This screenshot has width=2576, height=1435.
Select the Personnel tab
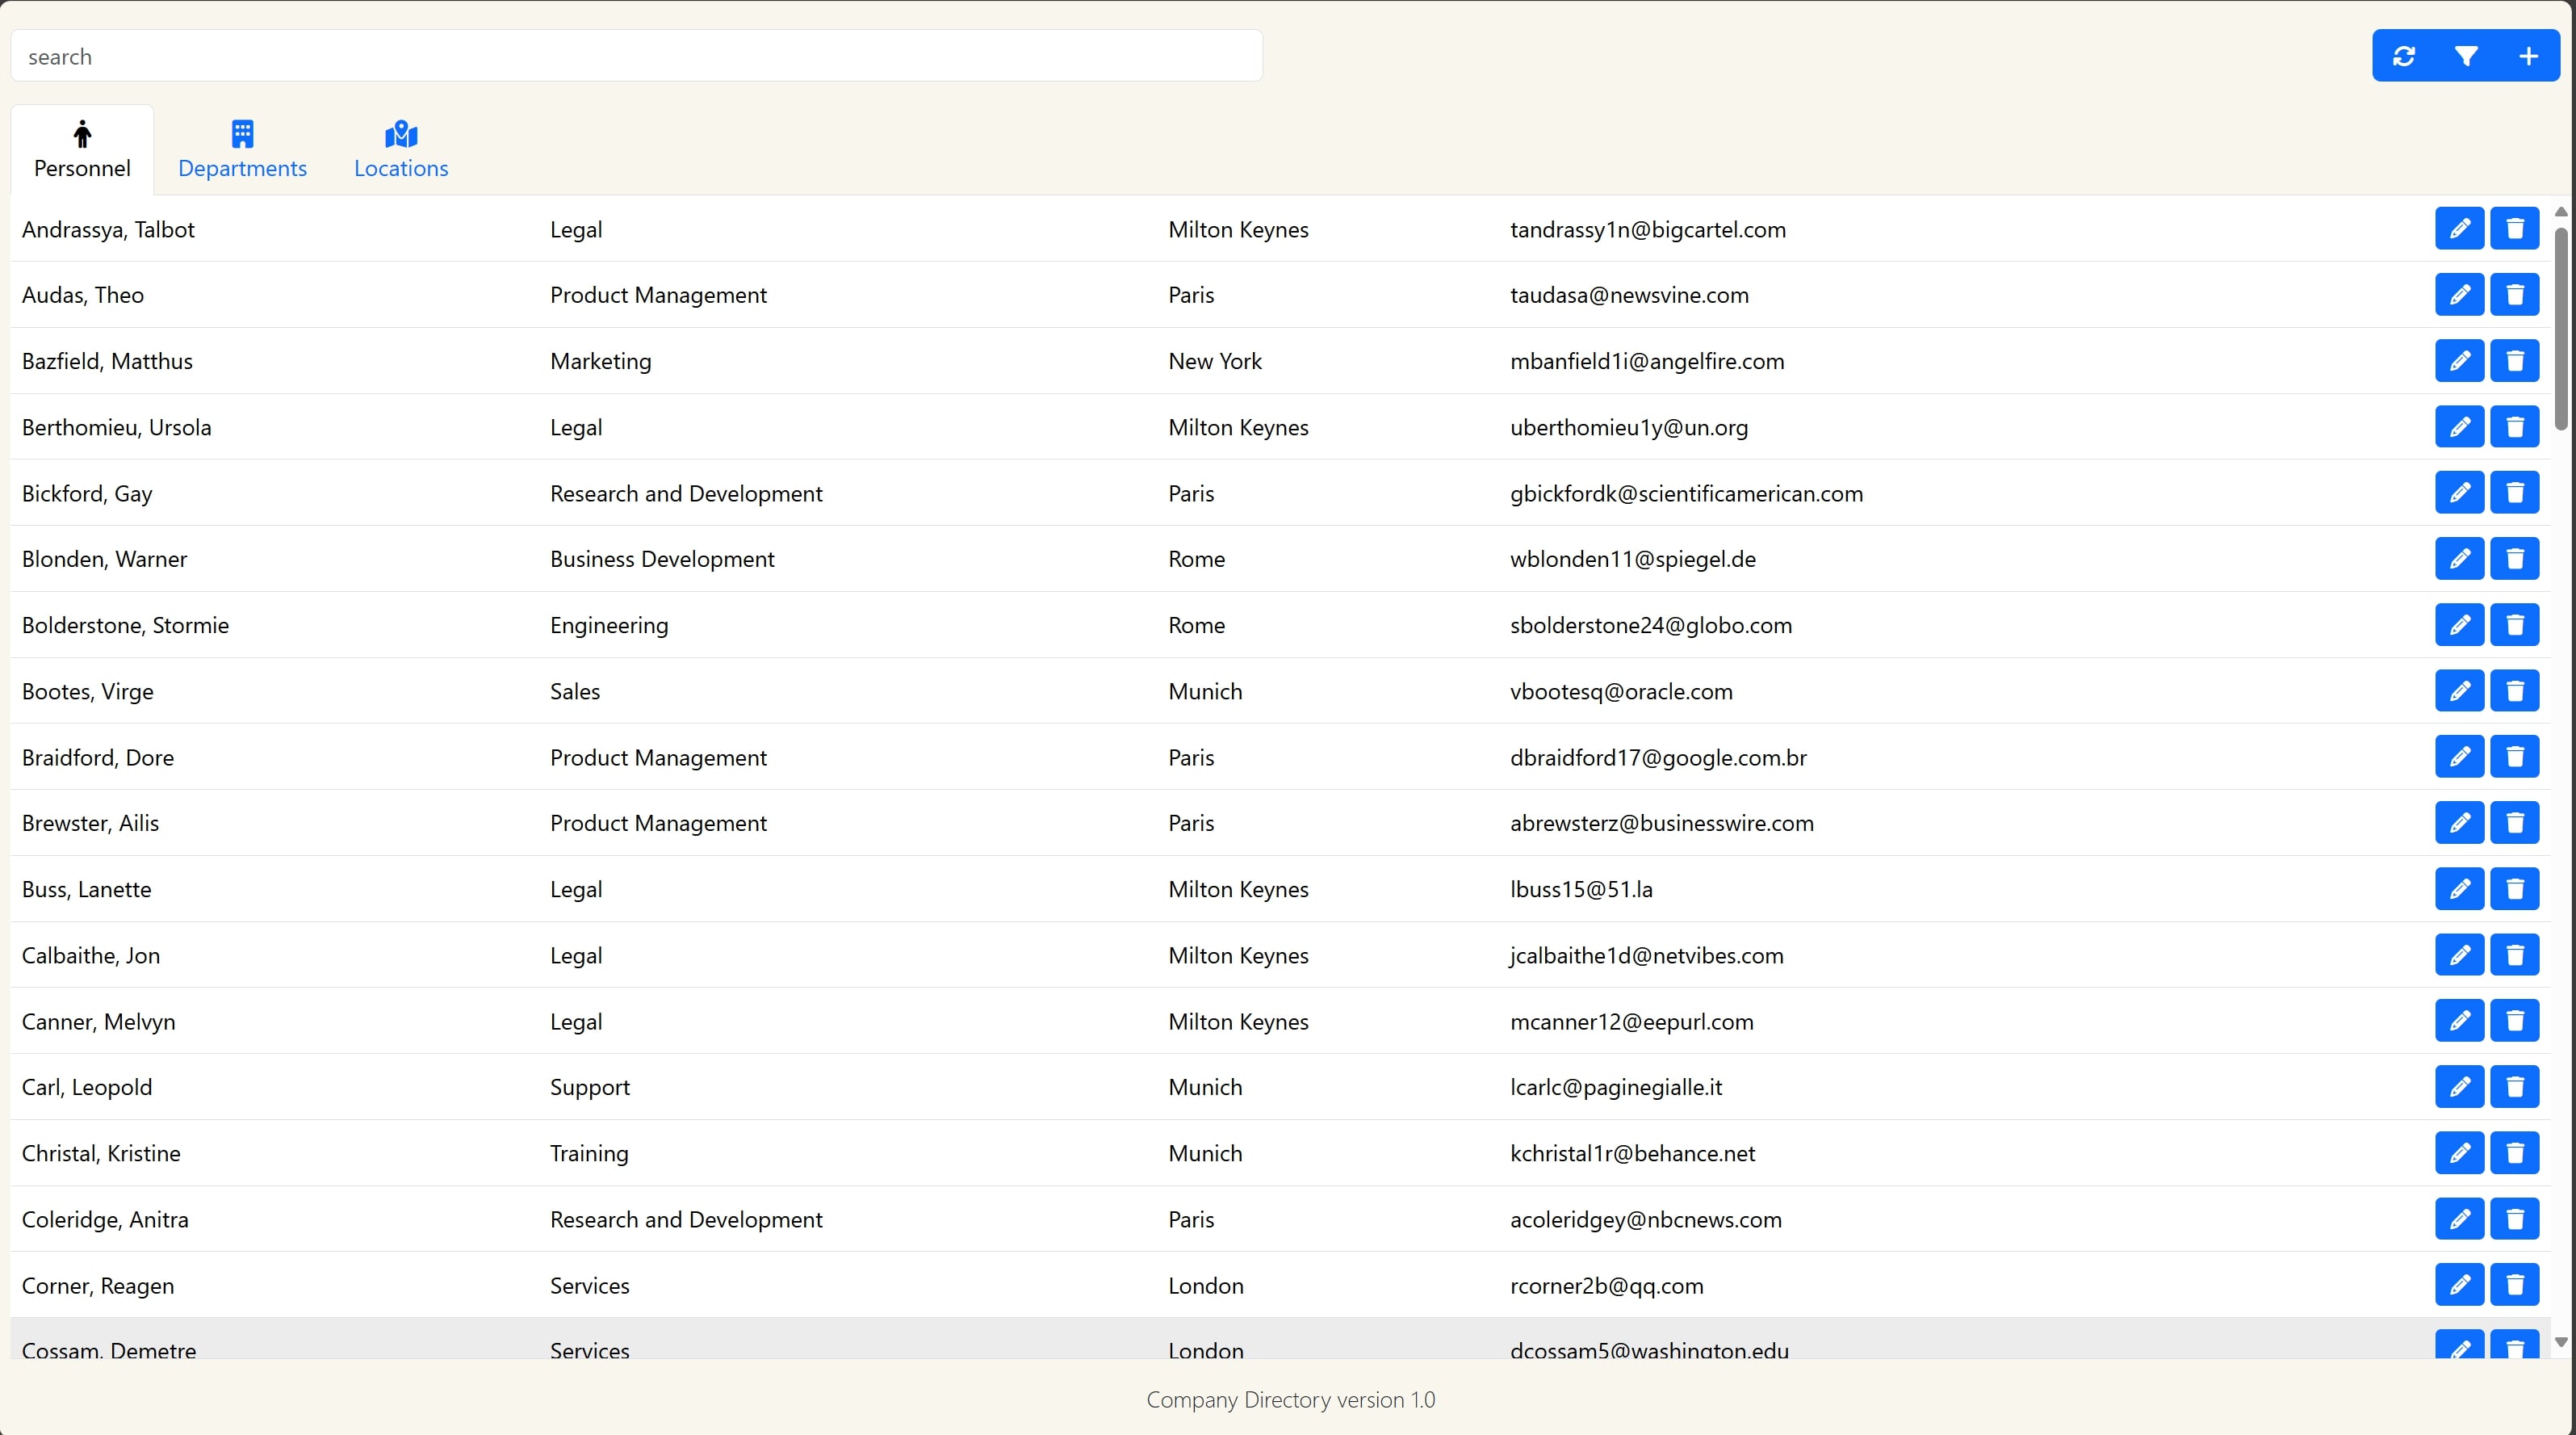82,150
